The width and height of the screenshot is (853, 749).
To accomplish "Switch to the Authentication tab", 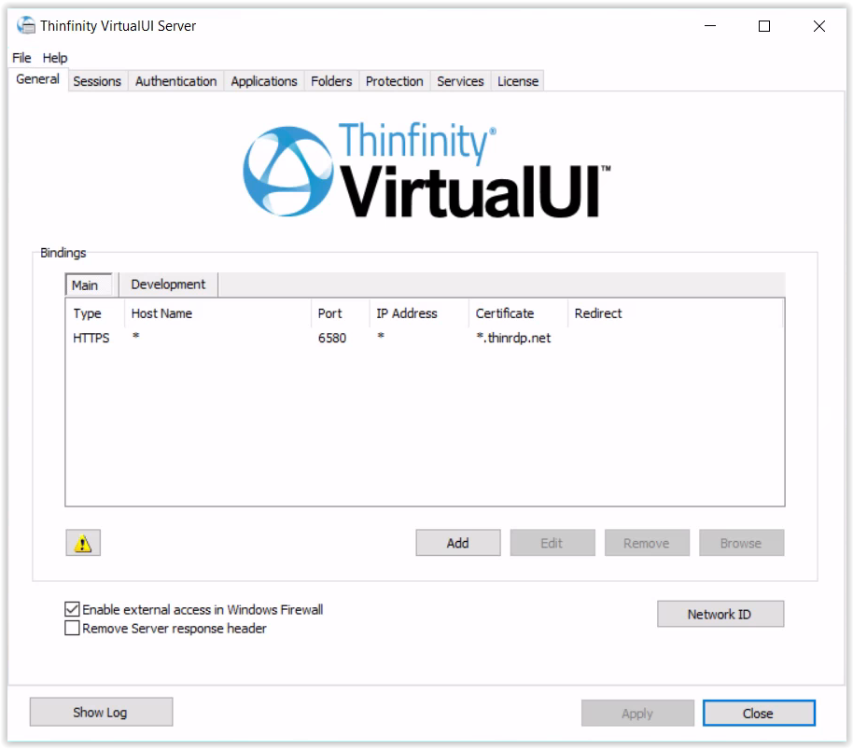I will (175, 81).
